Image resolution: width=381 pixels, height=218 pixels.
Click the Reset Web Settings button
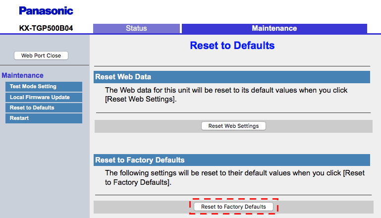pyautogui.click(x=233, y=126)
